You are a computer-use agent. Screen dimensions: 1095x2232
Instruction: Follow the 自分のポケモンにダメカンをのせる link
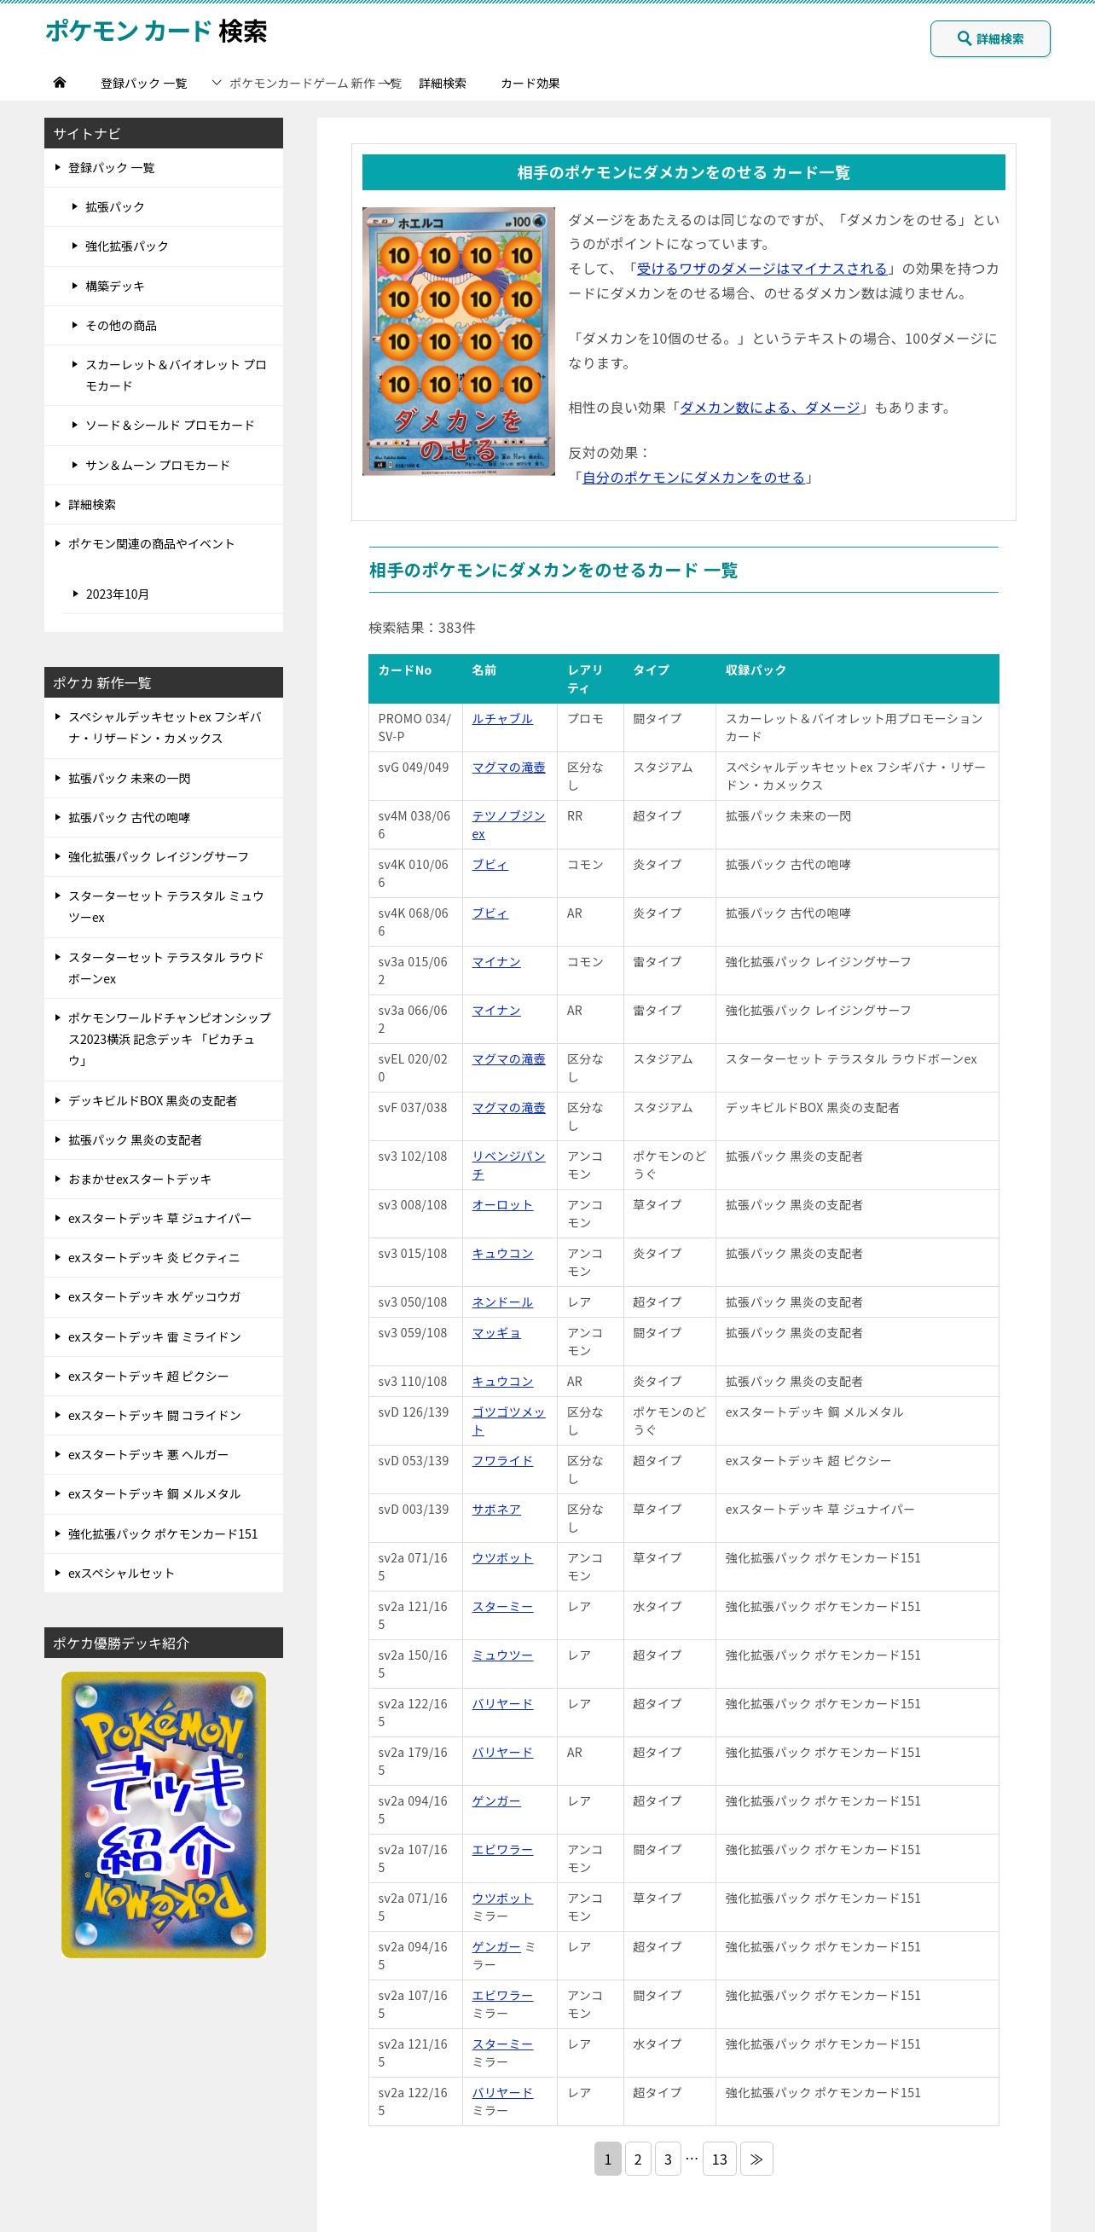tap(694, 478)
